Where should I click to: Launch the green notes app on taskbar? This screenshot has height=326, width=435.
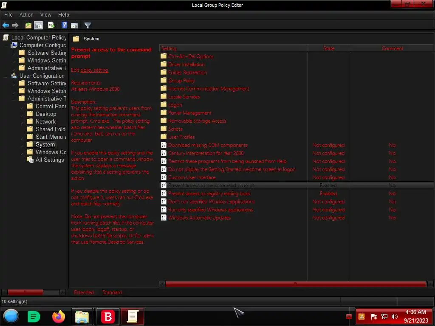click(34, 317)
